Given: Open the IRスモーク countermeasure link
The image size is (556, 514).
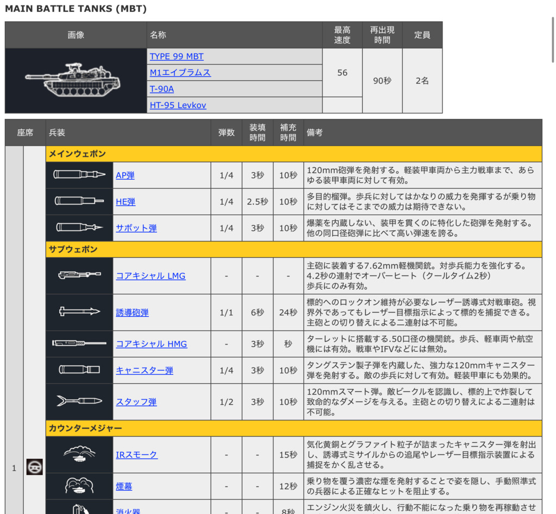Looking at the screenshot, I should pos(137,454).
